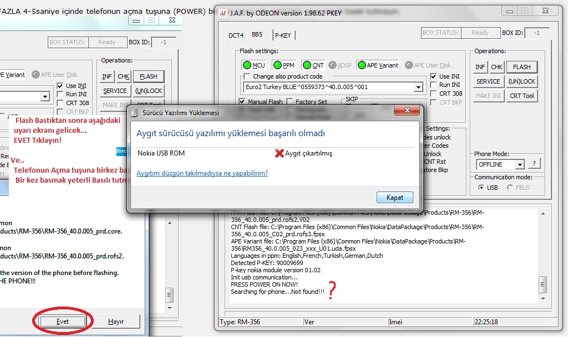Viewport: 568px width, 337px height.
Task: Select the USB communication mode radio button
Action: click(x=481, y=188)
